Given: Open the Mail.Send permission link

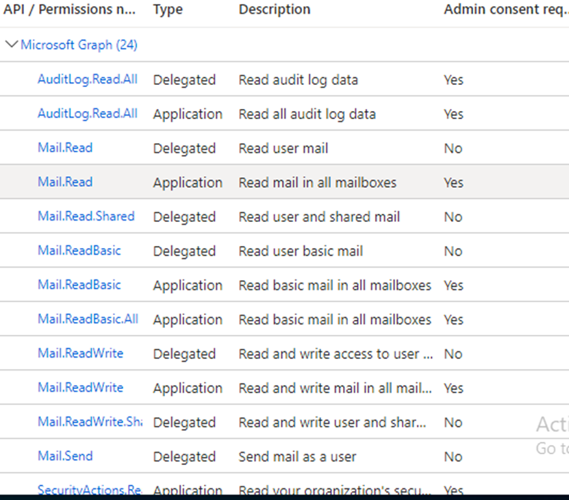Looking at the screenshot, I should coord(65,456).
